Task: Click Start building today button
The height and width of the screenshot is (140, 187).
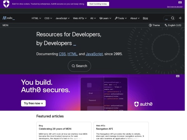Action: coord(98,4)
